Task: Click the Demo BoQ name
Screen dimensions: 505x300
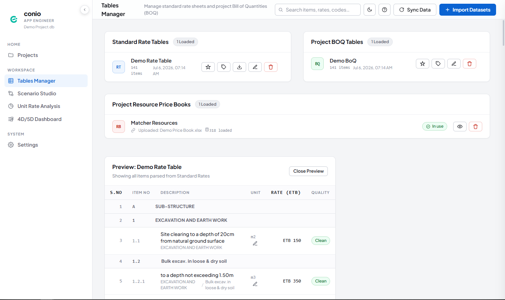Action: point(343,61)
